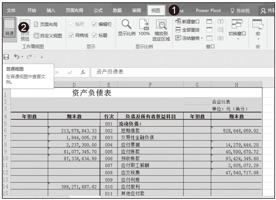Open a New Window (新建窗口)
The width and height of the screenshot is (276, 200).
click(x=188, y=22)
